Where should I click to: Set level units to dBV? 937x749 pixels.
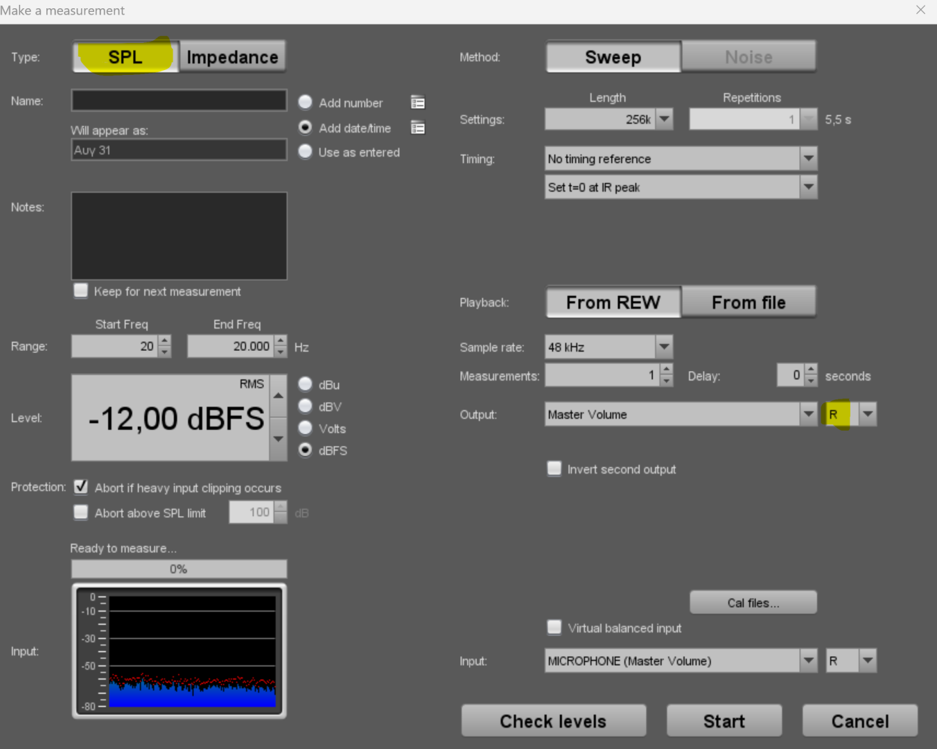[305, 406]
